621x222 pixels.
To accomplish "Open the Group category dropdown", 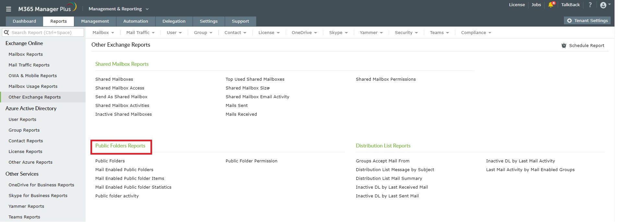I will [x=203, y=33].
